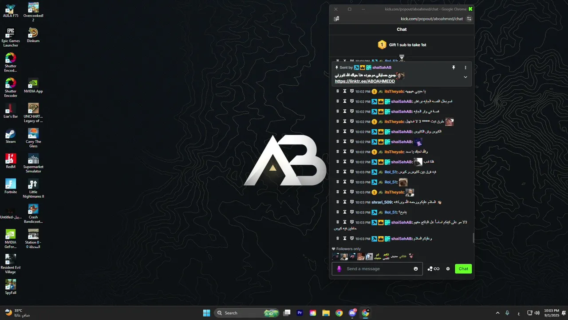Open SpyFall desktop shortcut
568x320 pixels.
[10, 287]
